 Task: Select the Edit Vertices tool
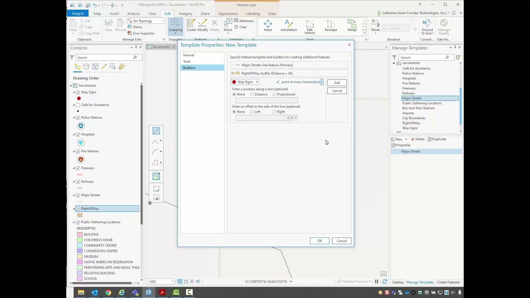(310, 27)
